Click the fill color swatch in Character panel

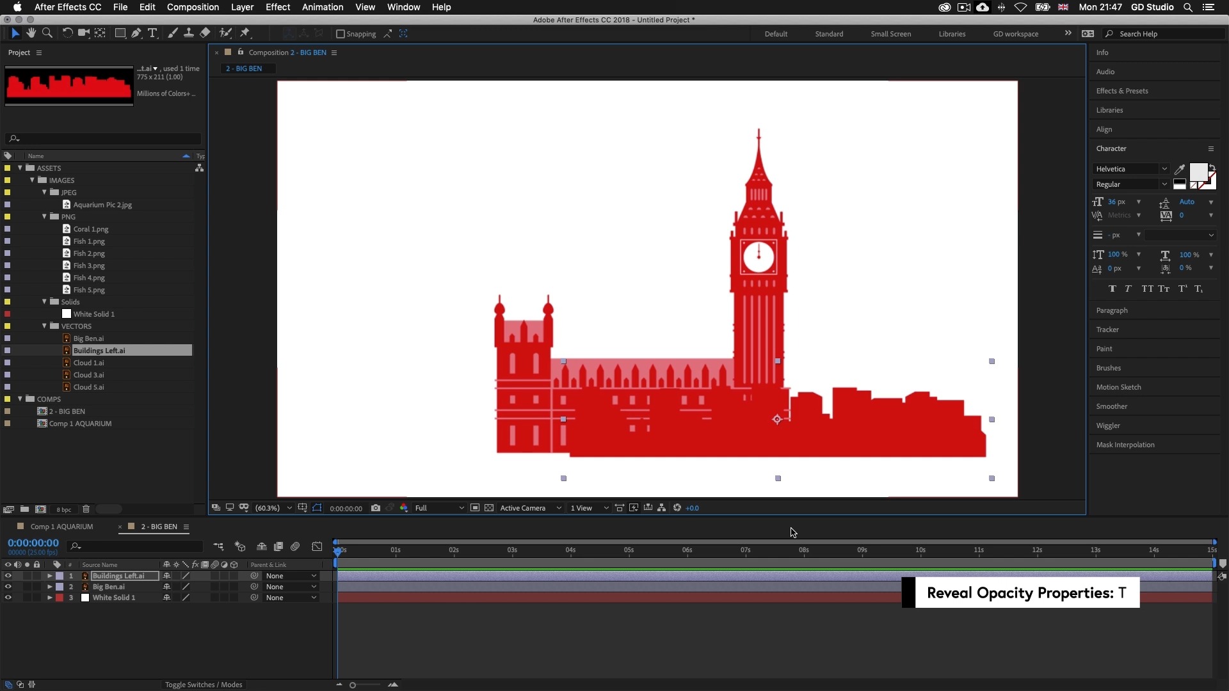pyautogui.click(x=1198, y=172)
